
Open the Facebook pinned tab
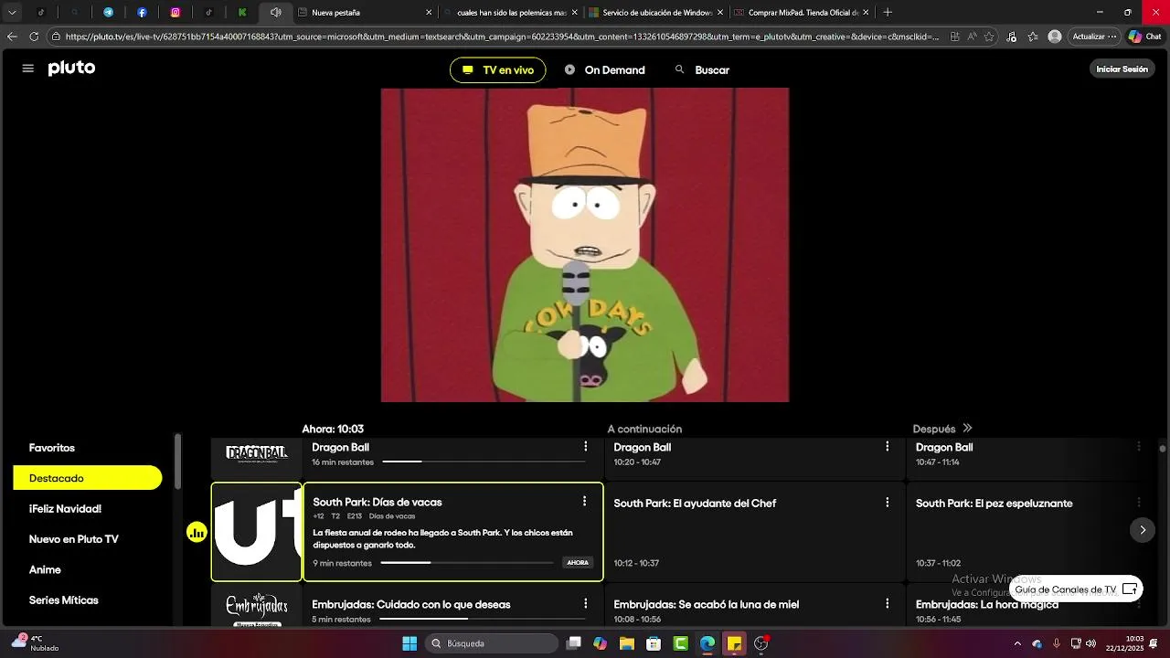pyautogui.click(x=142, y=13)
